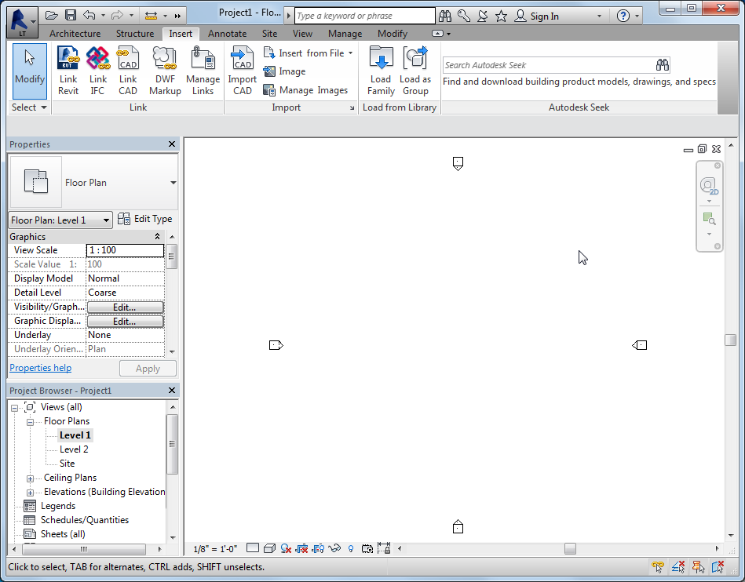The image size is (745, 582).
Task: Open Manage Images tool
Action: (305, 90)
